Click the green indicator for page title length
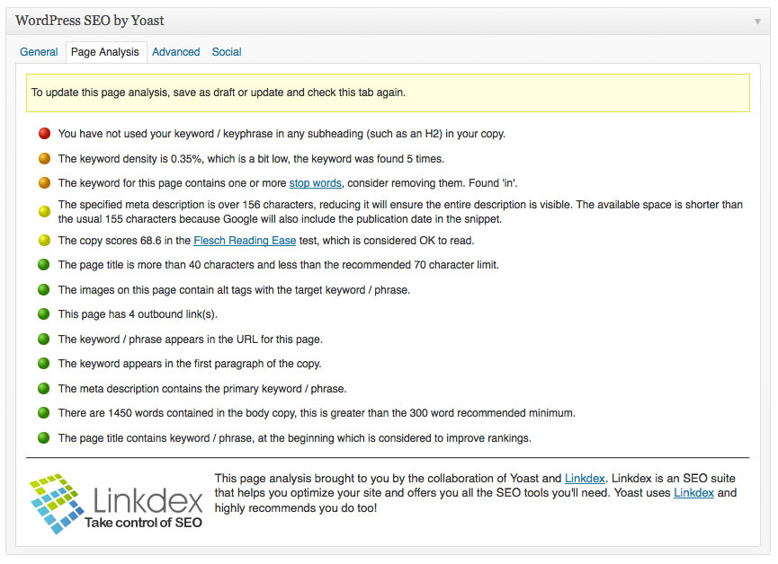 [44, 265]
